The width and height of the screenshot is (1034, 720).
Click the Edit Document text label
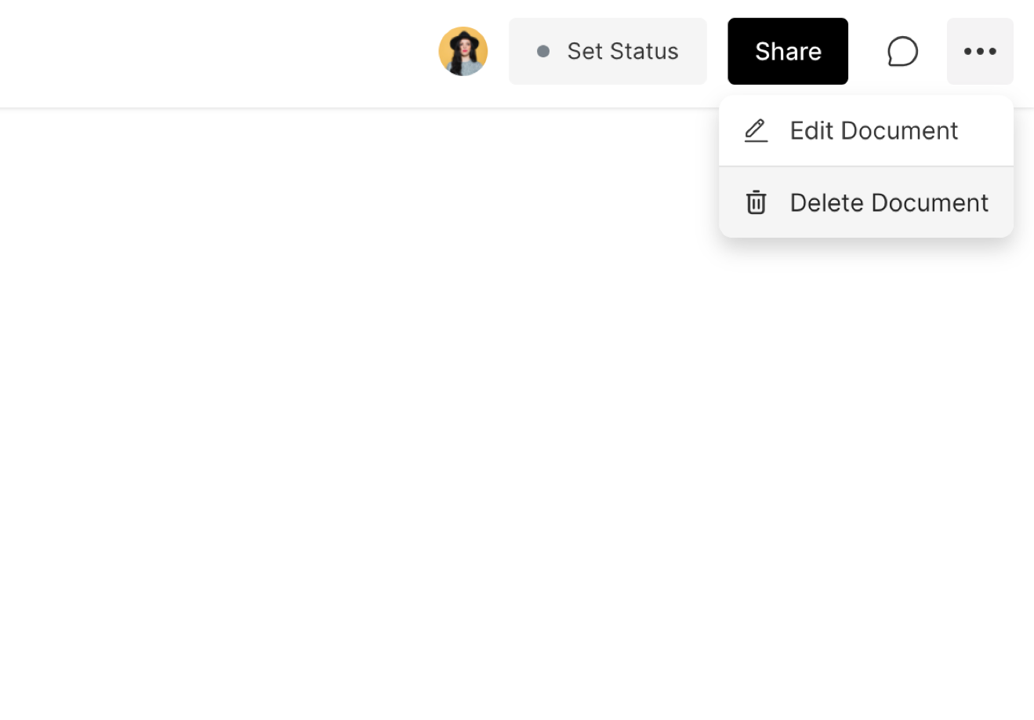point(873,130)
